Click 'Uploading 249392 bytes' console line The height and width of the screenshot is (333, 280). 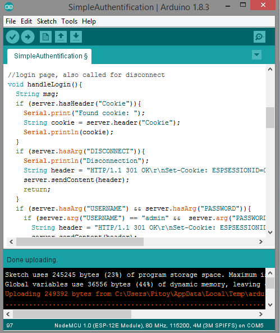tap(135, 294)
